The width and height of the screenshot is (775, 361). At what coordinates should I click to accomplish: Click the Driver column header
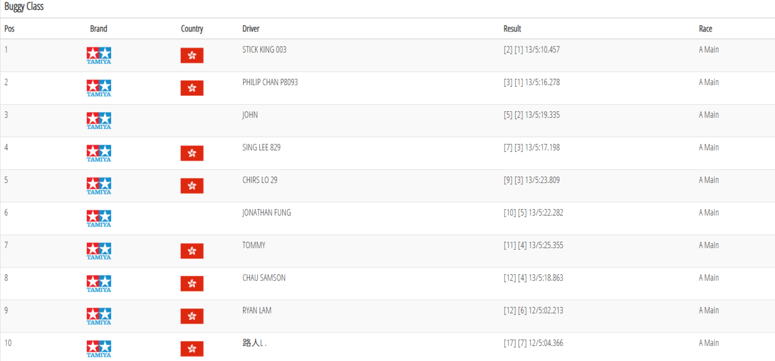pos(251,29)
